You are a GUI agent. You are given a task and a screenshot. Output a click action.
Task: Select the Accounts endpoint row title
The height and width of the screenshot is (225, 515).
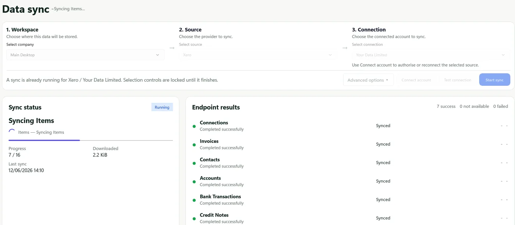[x=210, y=178]
